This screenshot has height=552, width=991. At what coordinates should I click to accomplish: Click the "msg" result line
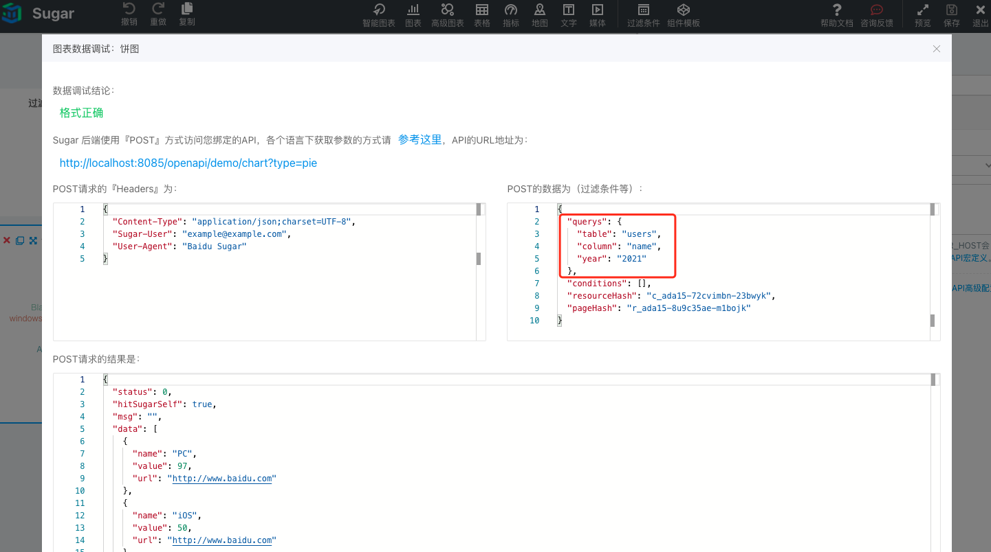click(137, 417)
